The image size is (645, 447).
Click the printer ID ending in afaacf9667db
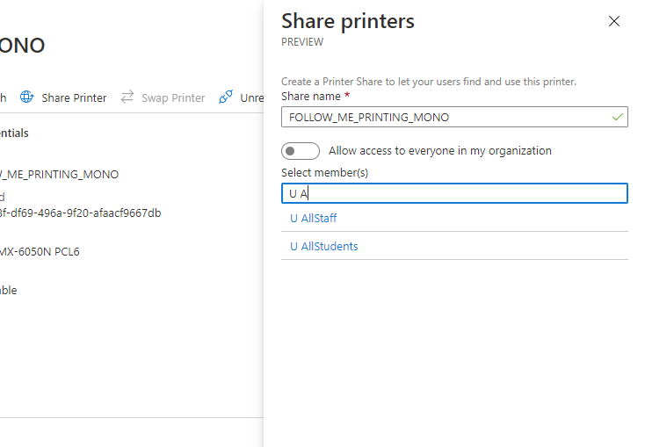[x=81, y=213]
